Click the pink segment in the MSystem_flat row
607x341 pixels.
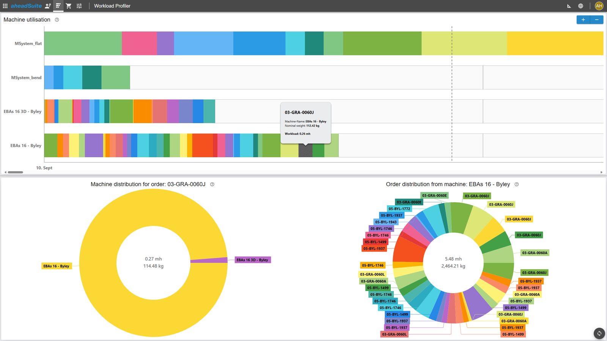point(139,43)
